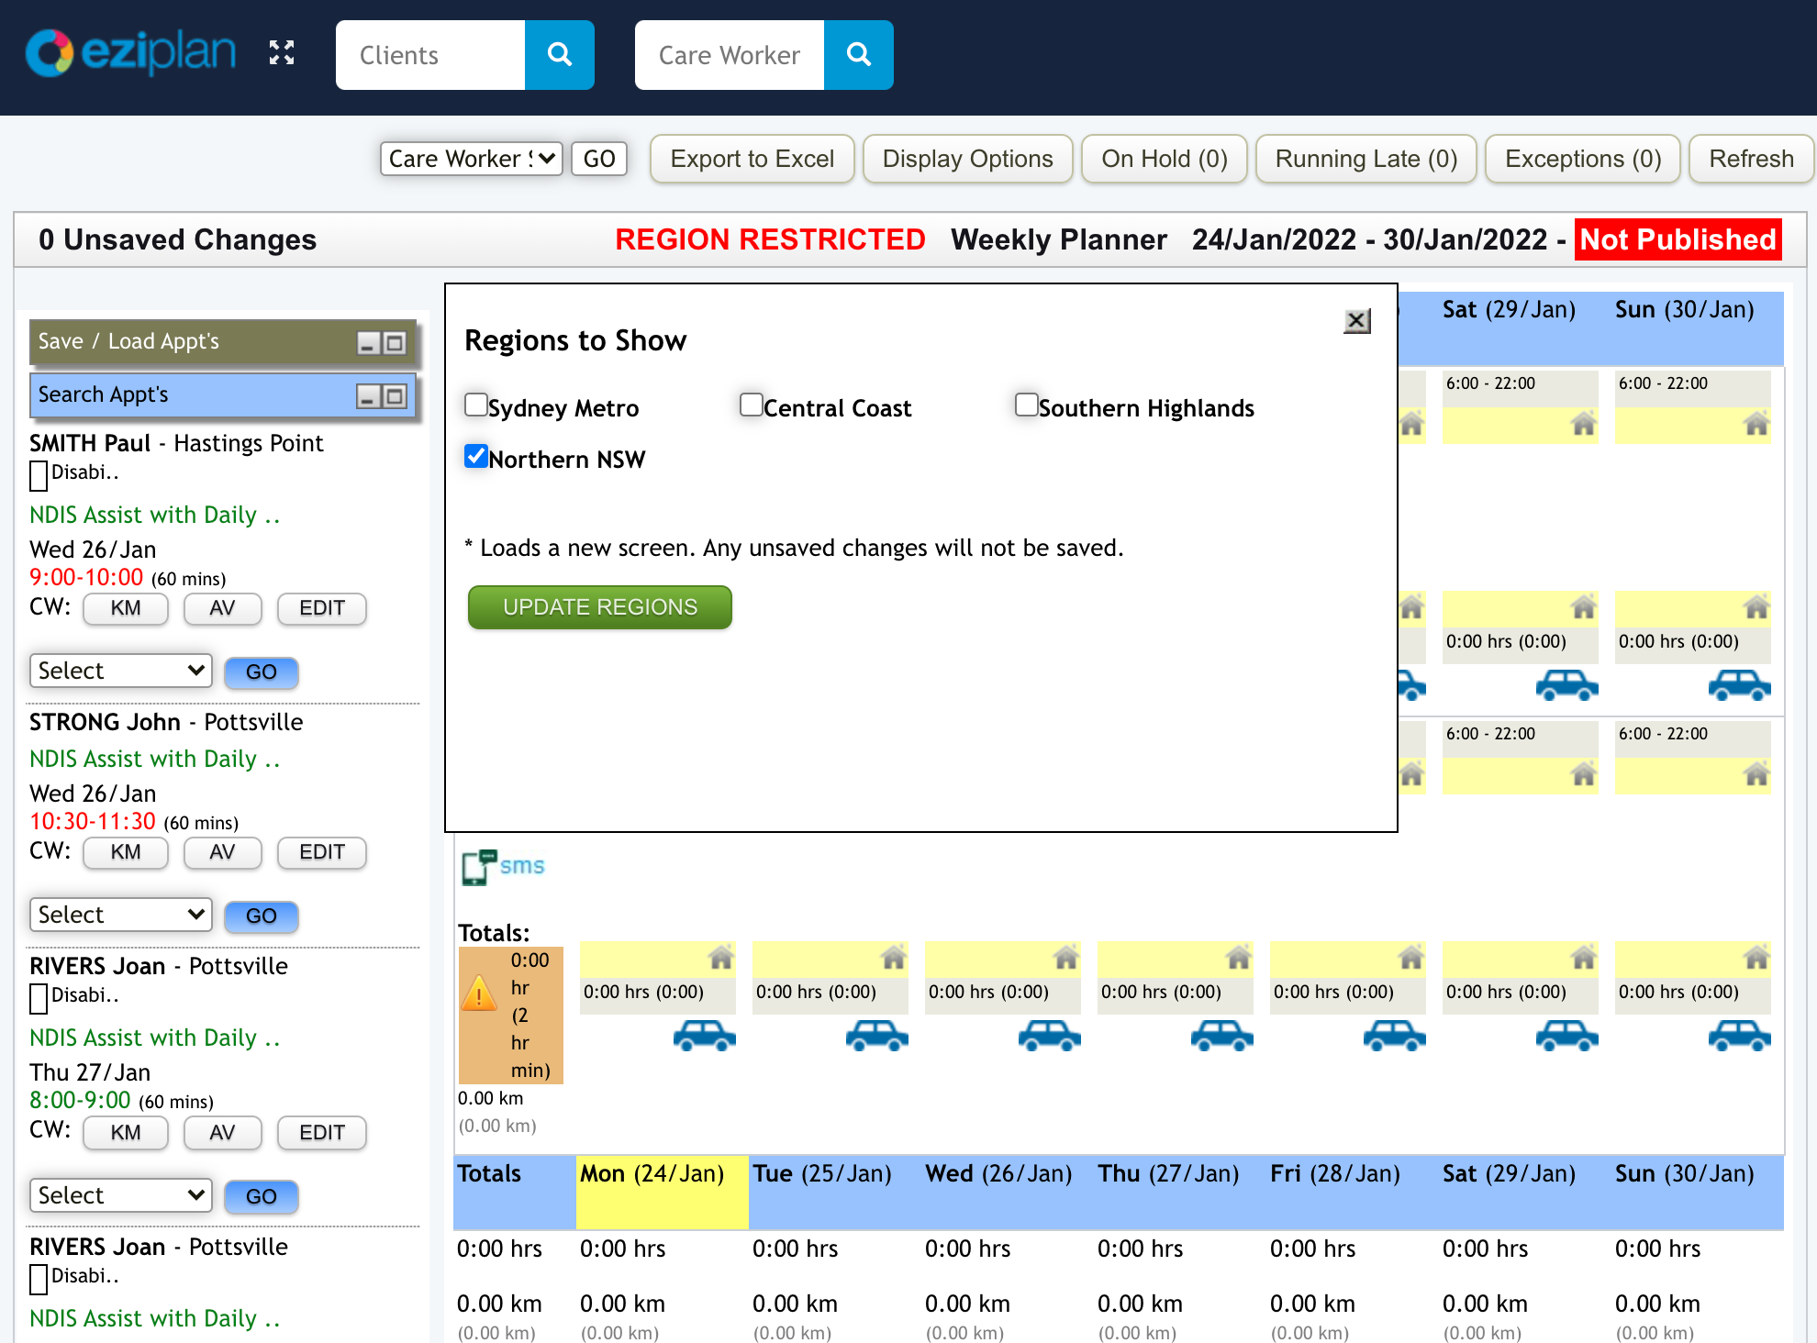Open Display Options menu
1817x1343 pixels.
967,159
